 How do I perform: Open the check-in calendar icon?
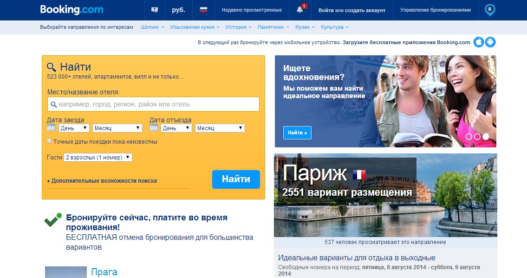(51, 127)
